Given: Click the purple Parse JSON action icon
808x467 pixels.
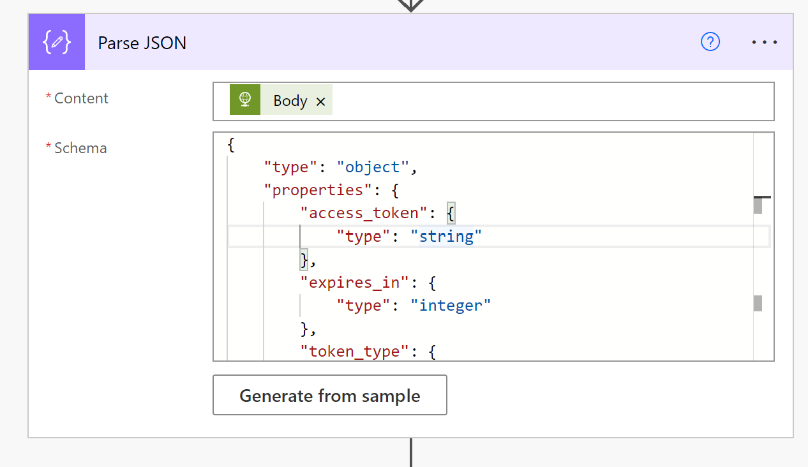Looking at the screenshot, I should [x=56, y=42].
